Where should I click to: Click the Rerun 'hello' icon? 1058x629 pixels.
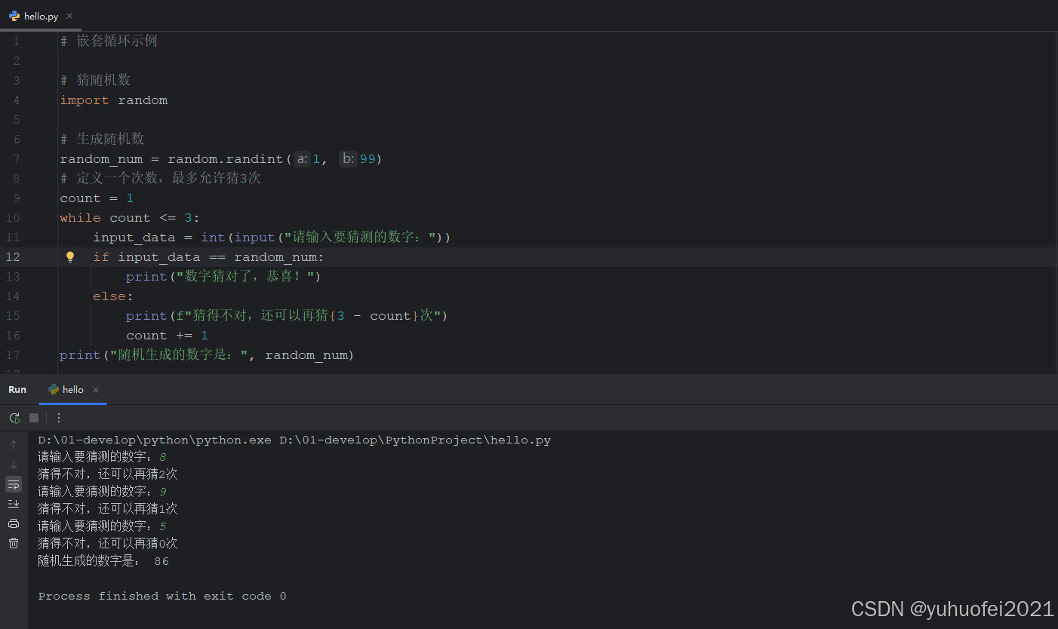(x=14, y=418)
